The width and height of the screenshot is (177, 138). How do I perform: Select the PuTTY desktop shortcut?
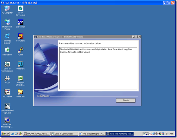point(20,51)
